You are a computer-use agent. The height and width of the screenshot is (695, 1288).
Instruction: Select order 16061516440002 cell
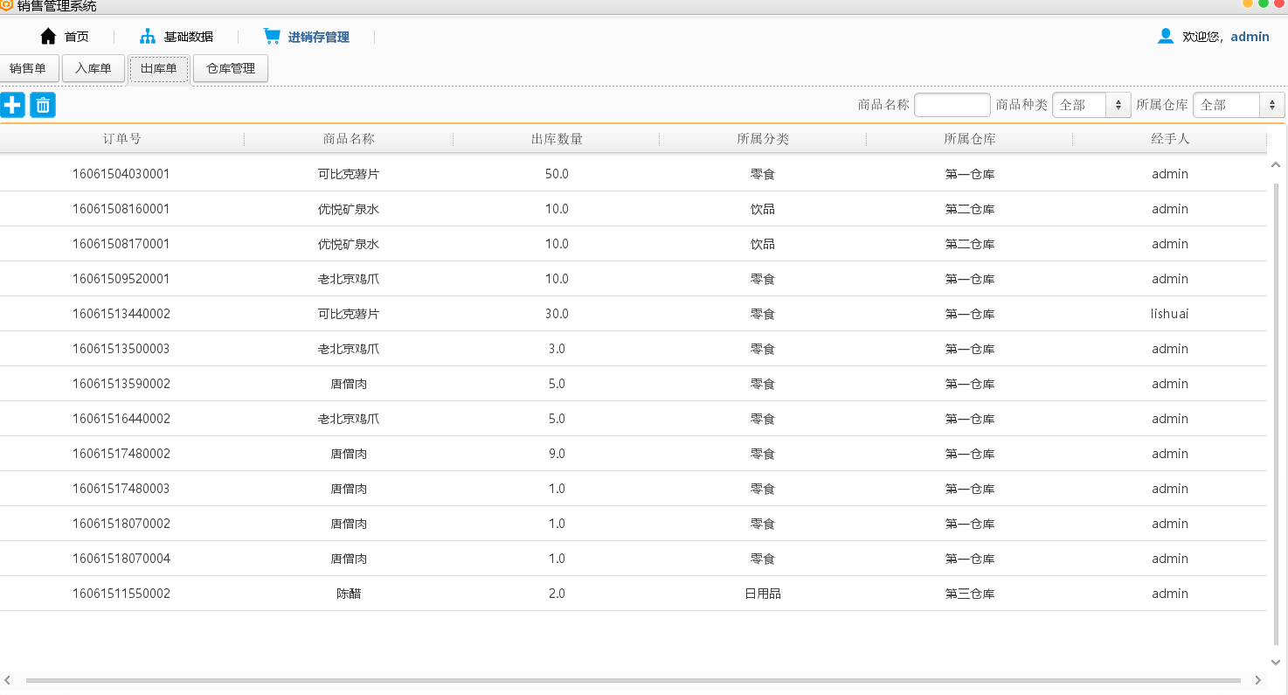(121, 419)
